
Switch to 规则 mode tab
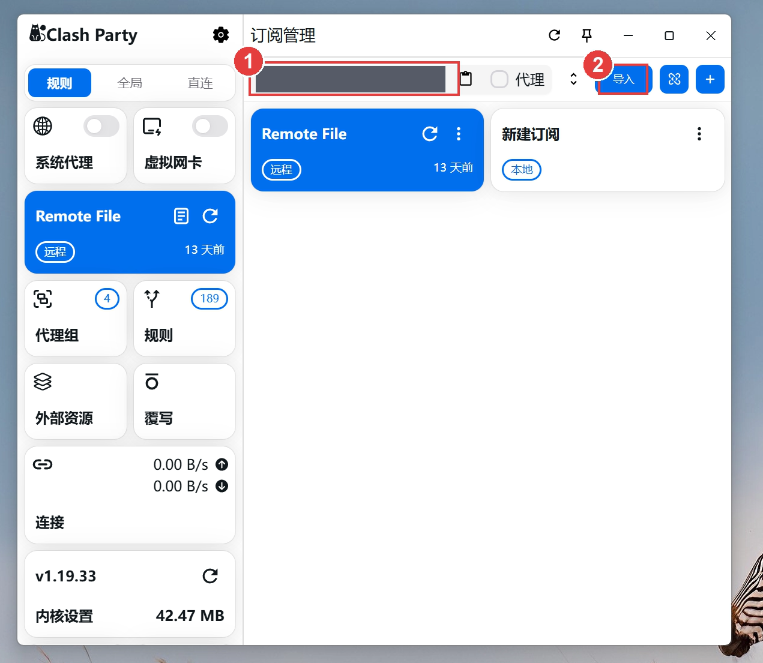59,83
